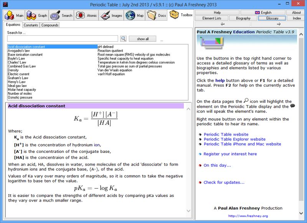Click the ion link in the description

point(97,145)
